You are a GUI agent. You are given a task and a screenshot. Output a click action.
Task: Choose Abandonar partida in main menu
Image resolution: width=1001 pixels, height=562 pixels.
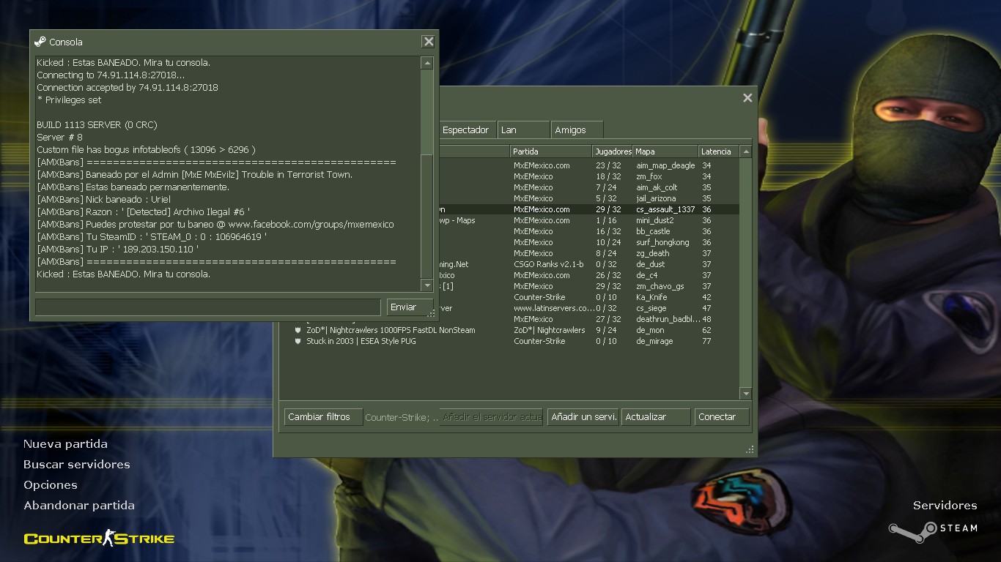point(79,506)
